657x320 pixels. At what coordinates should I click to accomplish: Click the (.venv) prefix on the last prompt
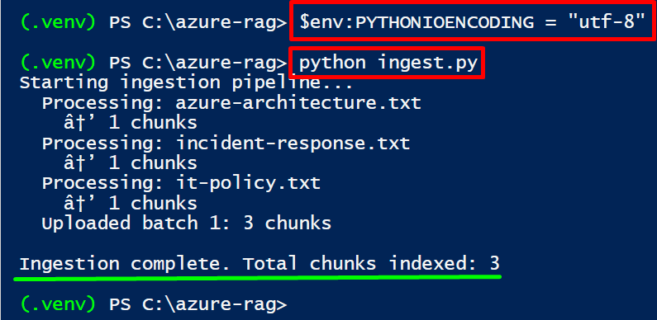59,305
